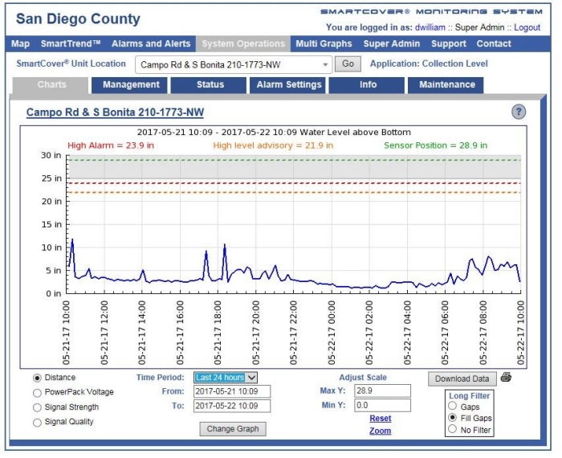The height and width of the screenshot is (458, 562).
Task: Click the From date input field
Action: pos(230,391)
